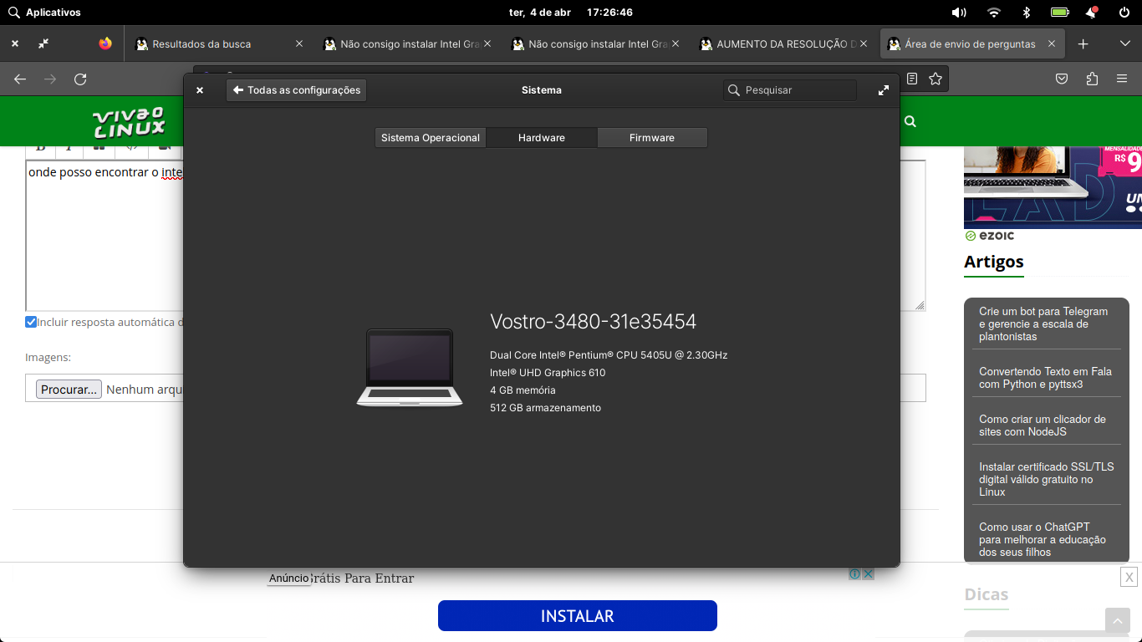Open a new browser tab
Image resolution: width=1142 pixels, height=642 pixels.
pos(1083,43)
